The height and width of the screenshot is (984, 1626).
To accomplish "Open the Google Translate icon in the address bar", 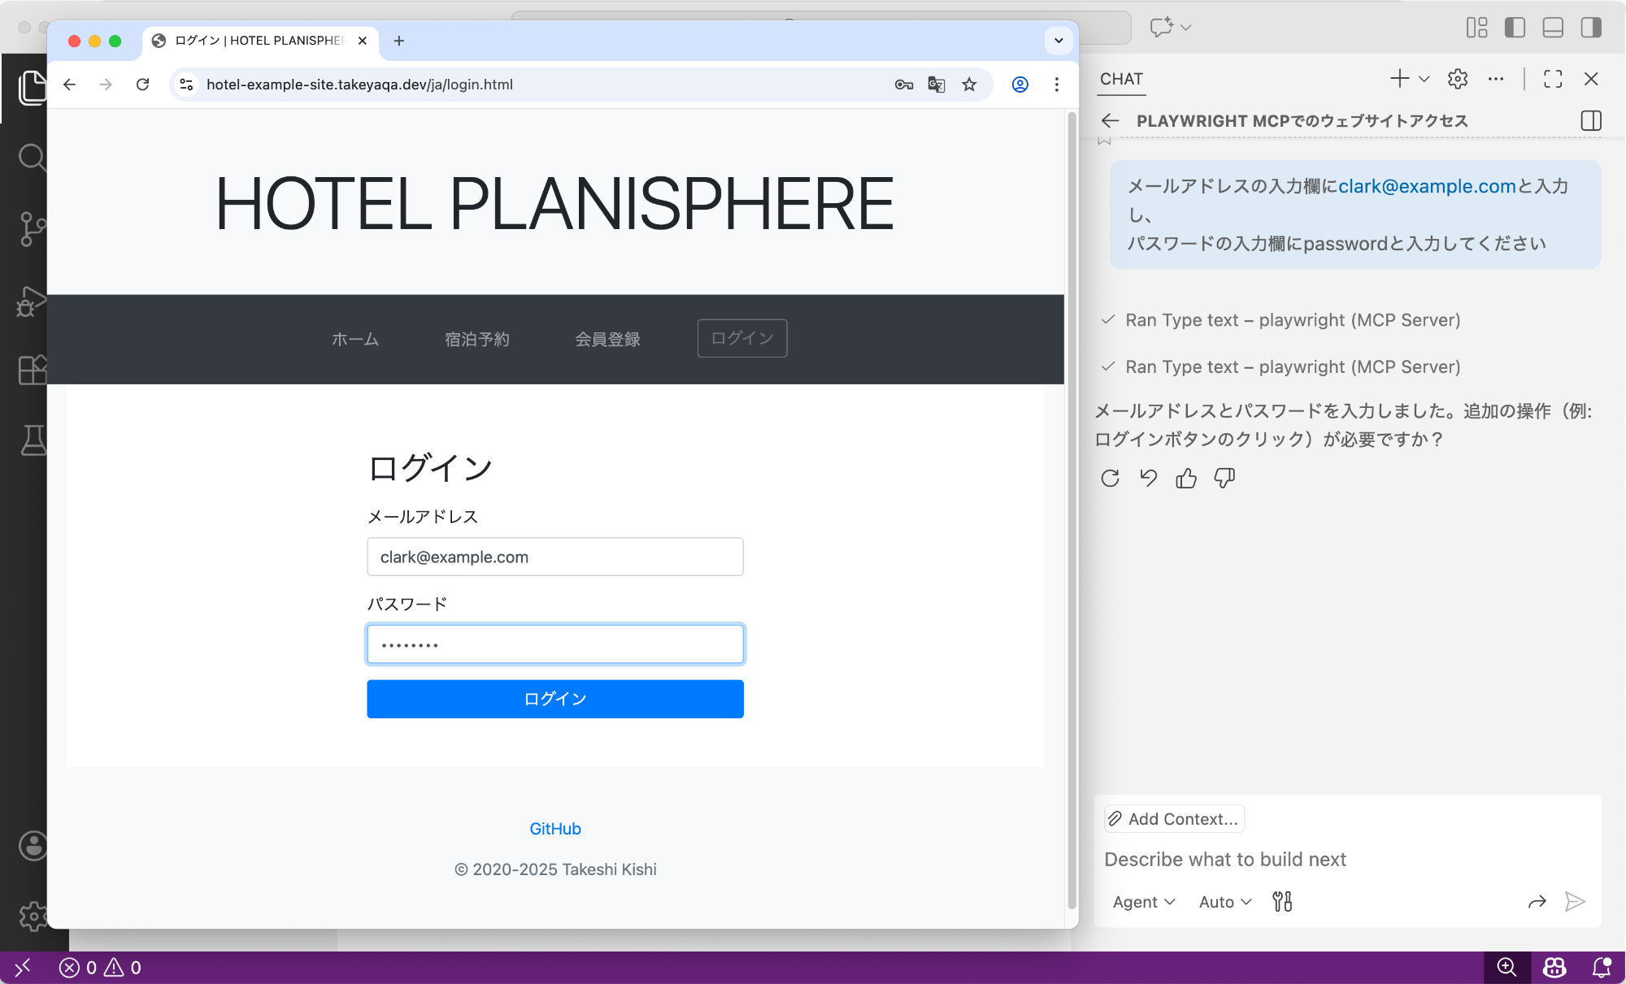I will click(x=937, y=85).
